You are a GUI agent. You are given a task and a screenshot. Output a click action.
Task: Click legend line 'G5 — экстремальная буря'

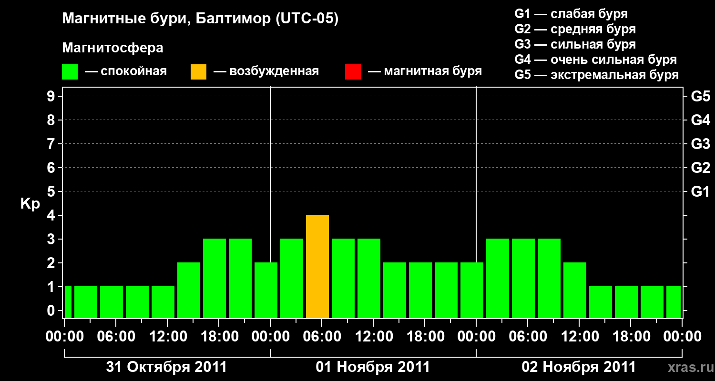click(x=597, y=75)
